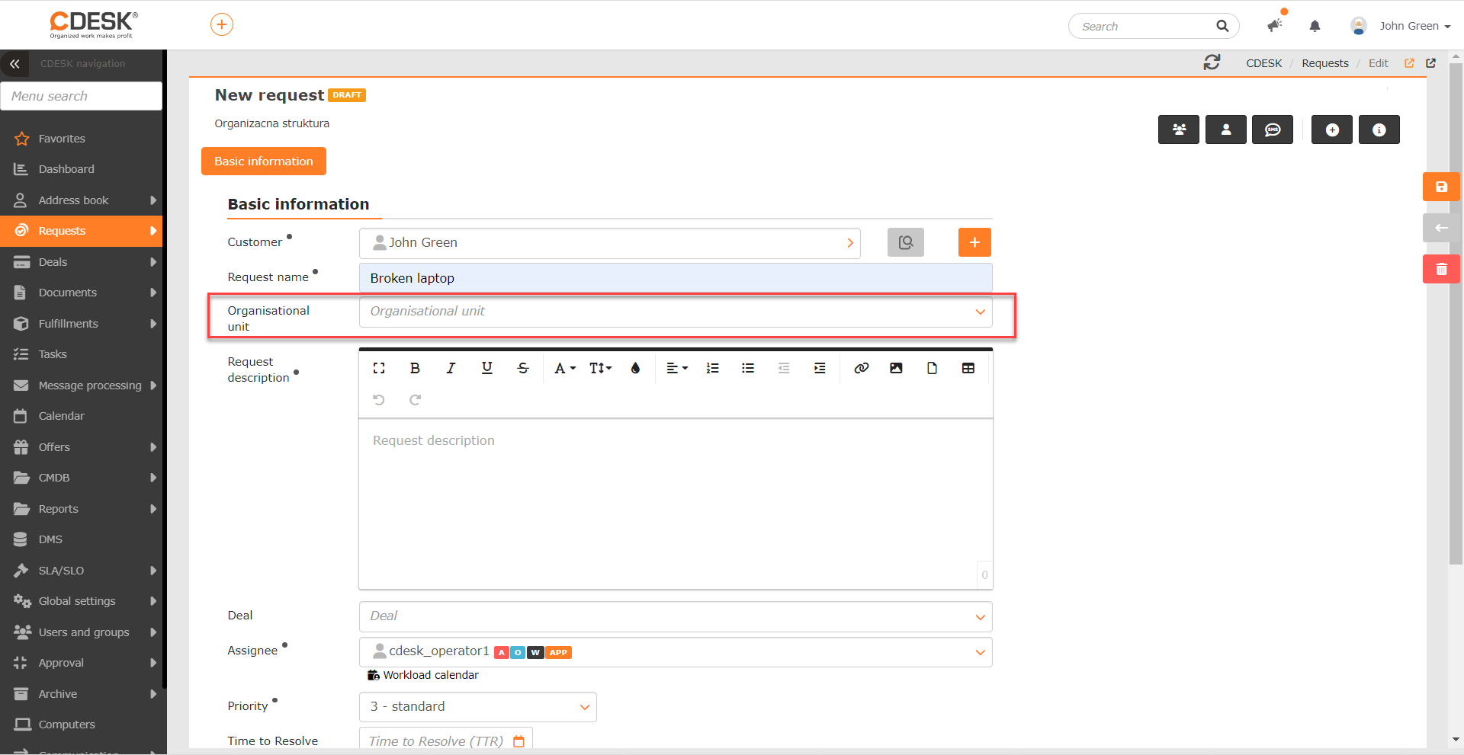Go to Requests in breadcrumb
This screenshot has height=755, width=1464.
tap(1324, 63)
